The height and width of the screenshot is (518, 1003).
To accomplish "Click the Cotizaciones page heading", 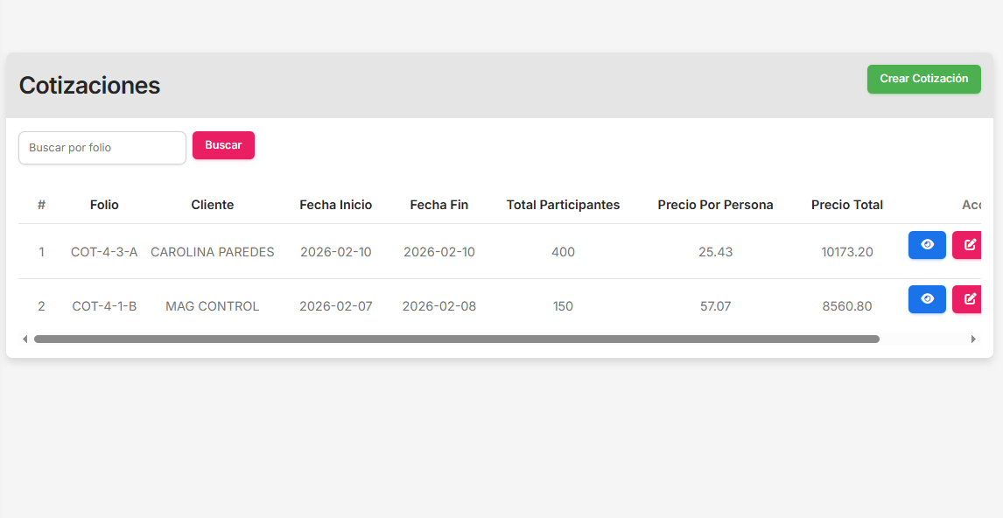I will click(89, 86).
